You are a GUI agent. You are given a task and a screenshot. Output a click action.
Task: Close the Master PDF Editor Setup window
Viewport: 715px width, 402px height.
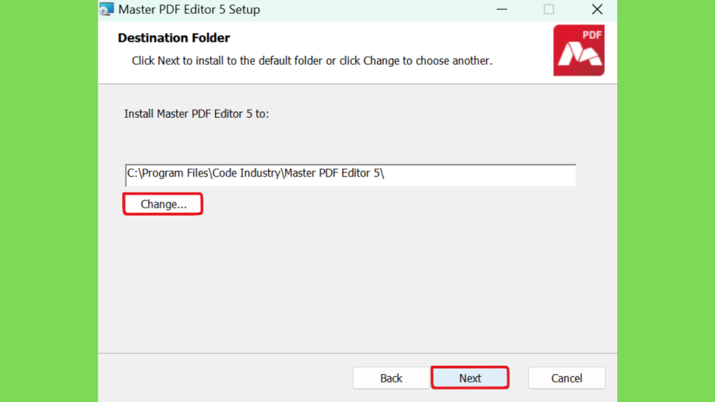point(598,9)
